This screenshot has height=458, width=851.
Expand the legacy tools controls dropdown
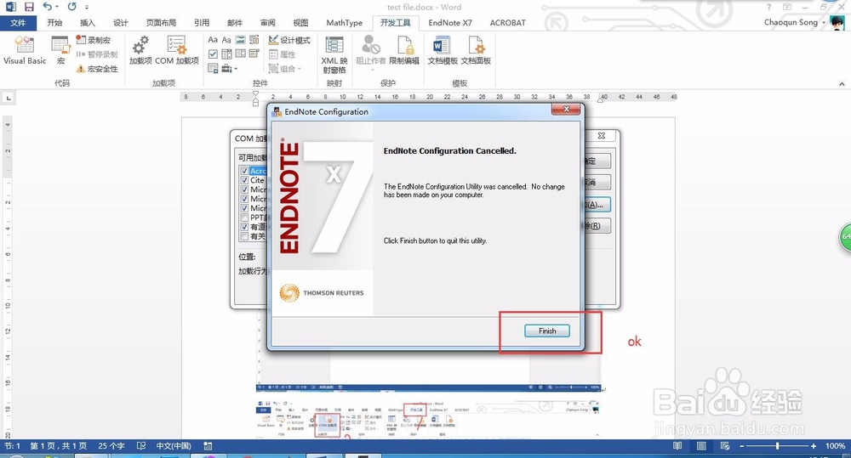click(x=236, y=69)
